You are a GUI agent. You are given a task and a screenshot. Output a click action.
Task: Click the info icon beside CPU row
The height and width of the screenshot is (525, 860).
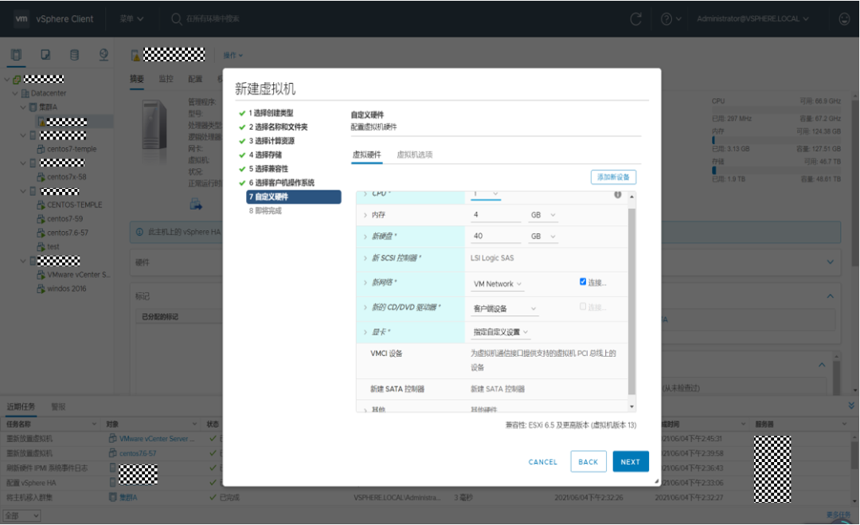(618, 194)
